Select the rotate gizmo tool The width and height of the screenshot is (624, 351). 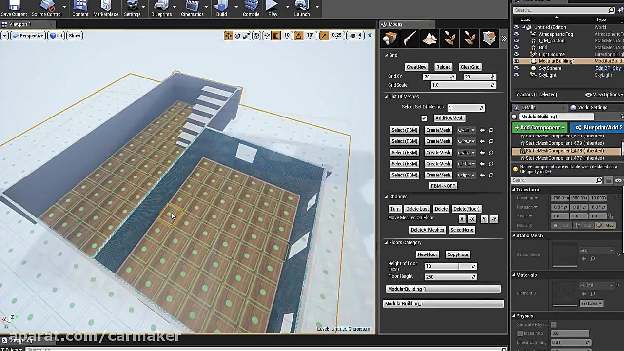click(237, 36)
